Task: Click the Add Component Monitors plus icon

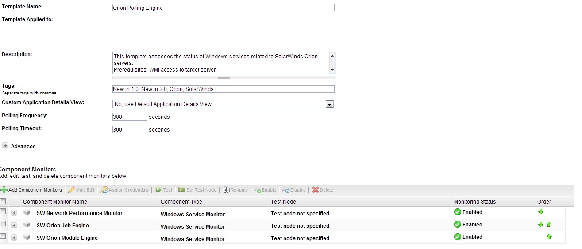Action: click(x=4, y=190)
